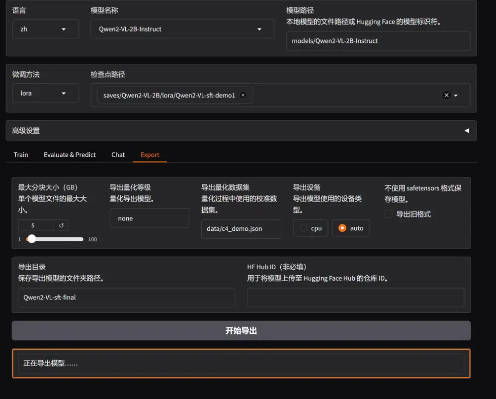Select the cpu export device

click(310, 228)
